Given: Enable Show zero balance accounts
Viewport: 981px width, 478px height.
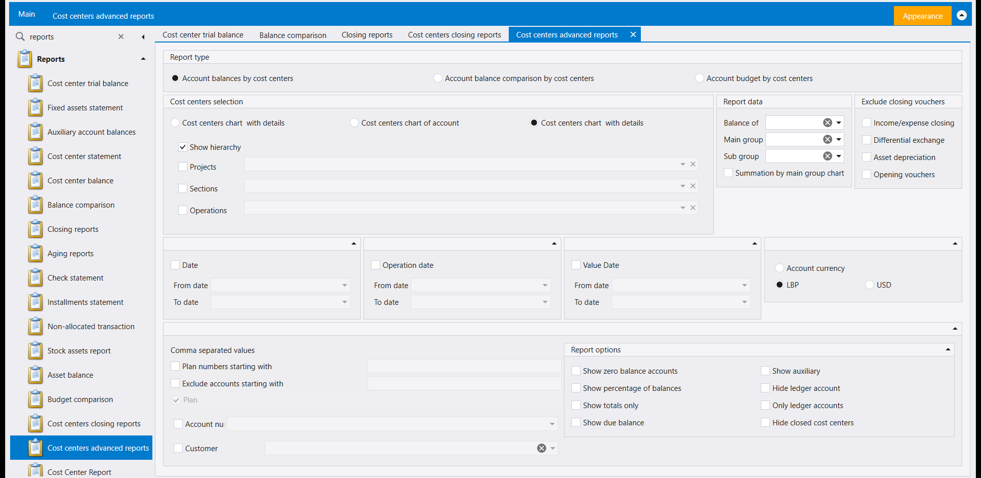Looking at the screenshot, I should coord(576,371).
